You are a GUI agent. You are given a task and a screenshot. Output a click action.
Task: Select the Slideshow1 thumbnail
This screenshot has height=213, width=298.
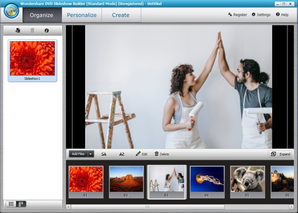[32, 61]
